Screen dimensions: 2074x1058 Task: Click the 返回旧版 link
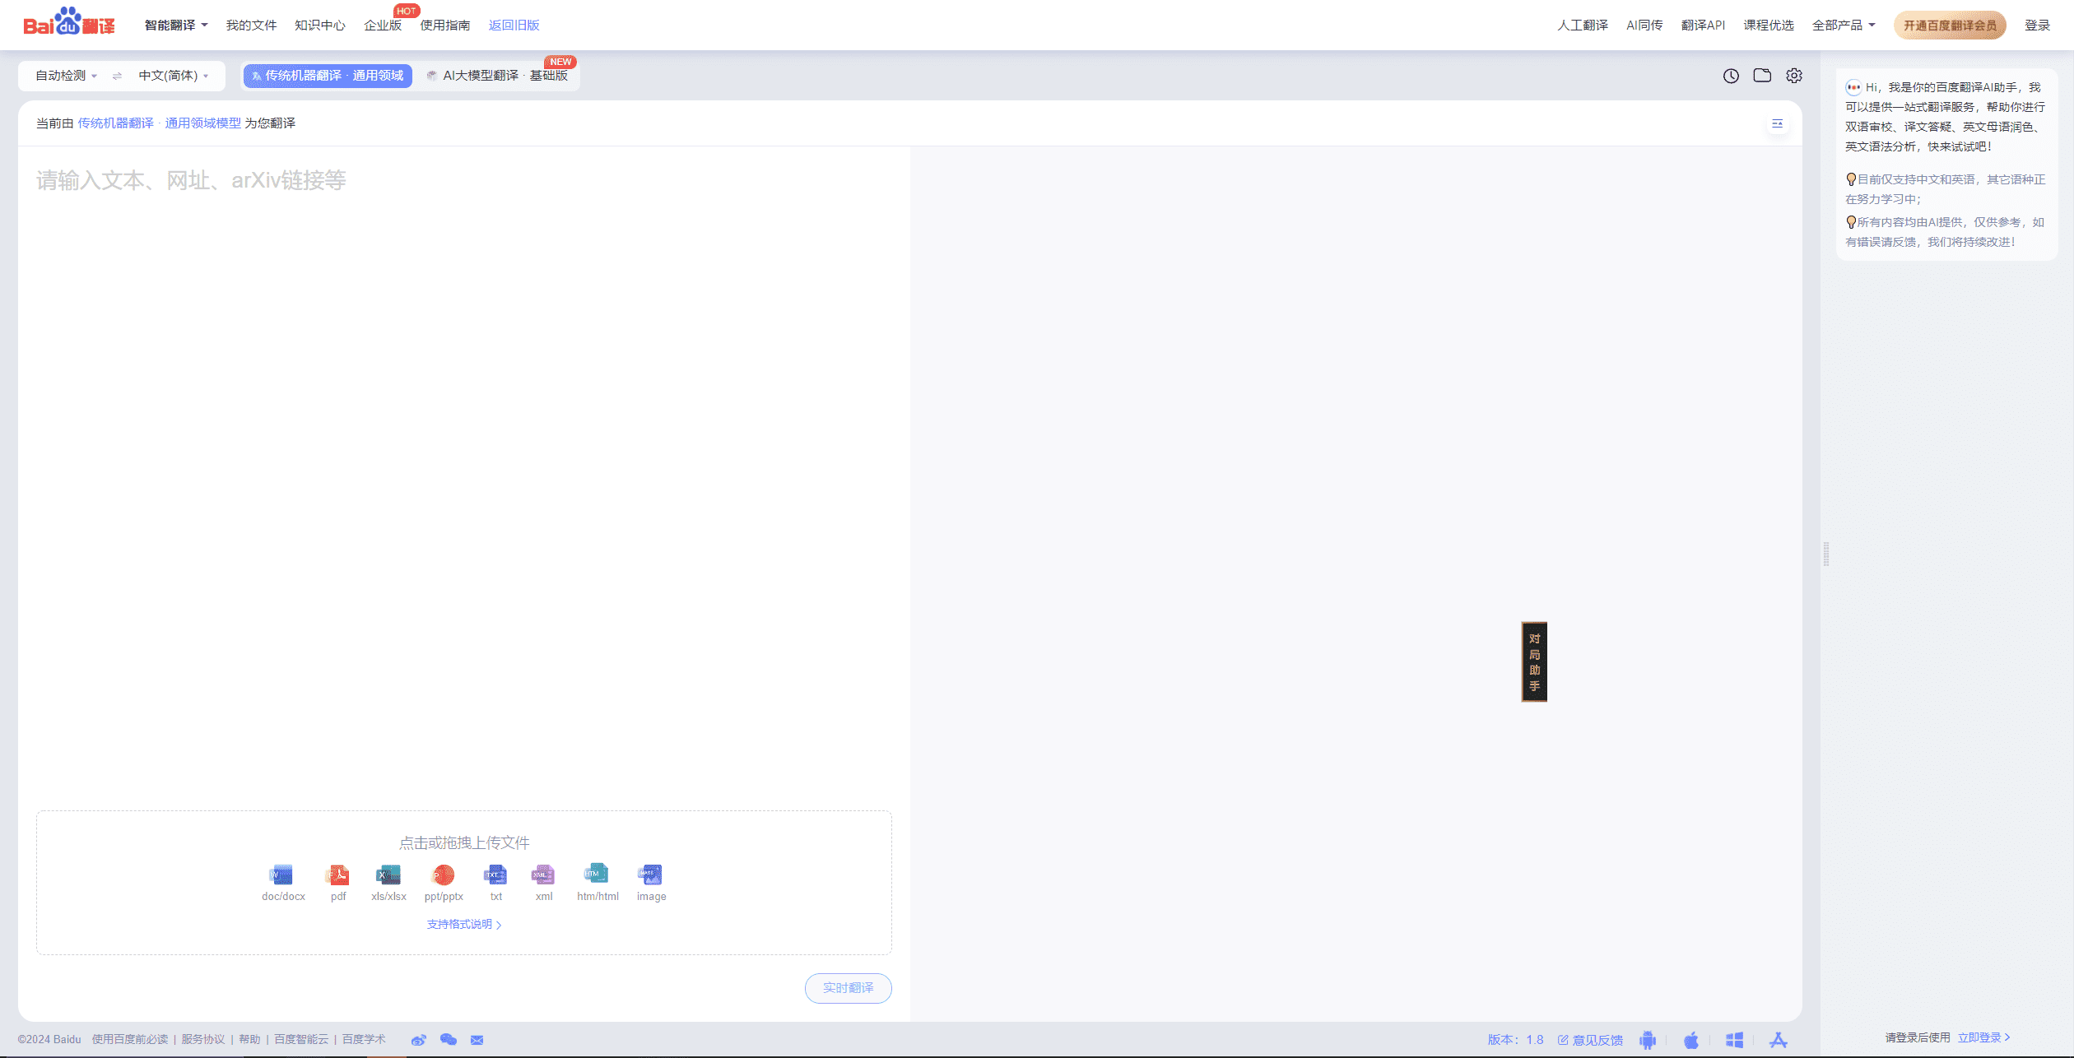[514, 26]
